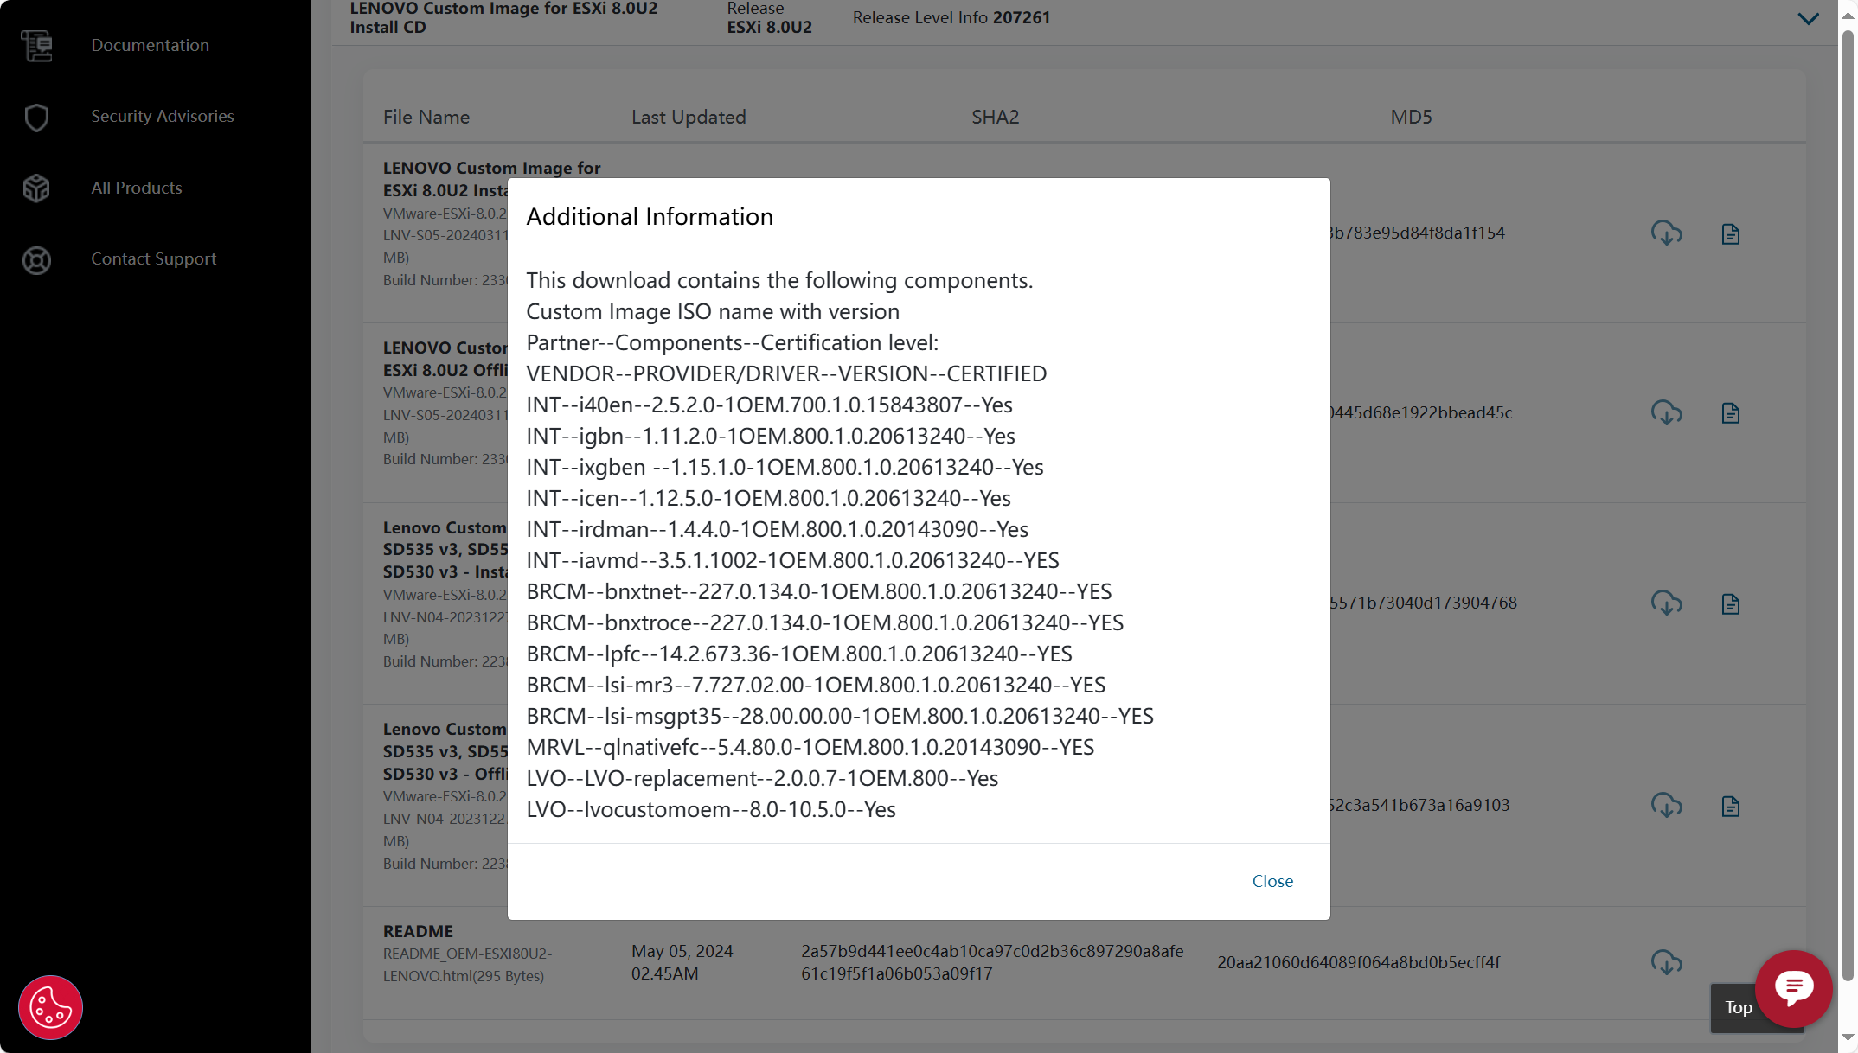Click the MD5 column header
Viewport: 1858px width, 1053px height.
1411,117
